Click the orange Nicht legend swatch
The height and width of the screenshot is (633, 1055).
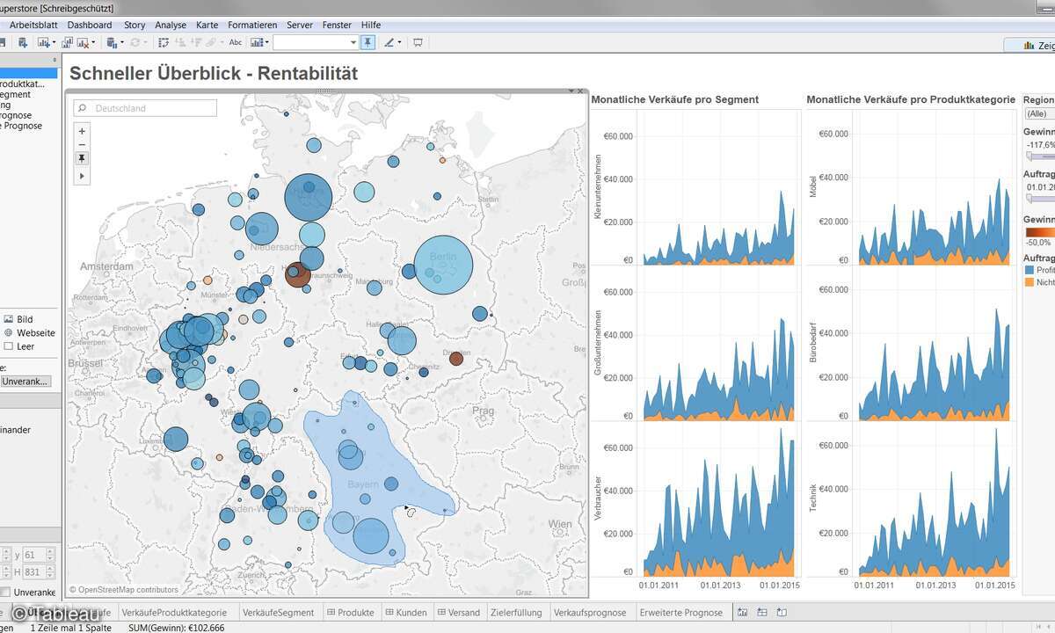click(x=1030, y=282)
